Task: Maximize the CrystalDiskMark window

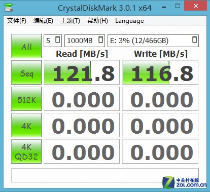Action: 178,6
